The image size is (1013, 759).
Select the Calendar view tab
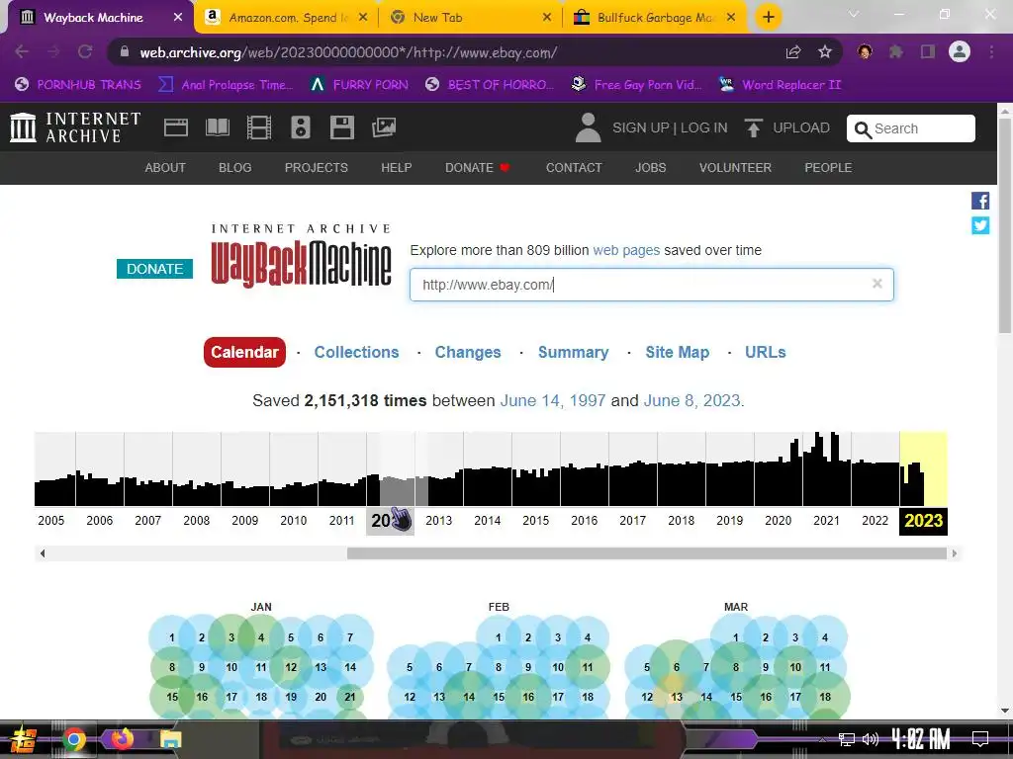pos(244,352)
